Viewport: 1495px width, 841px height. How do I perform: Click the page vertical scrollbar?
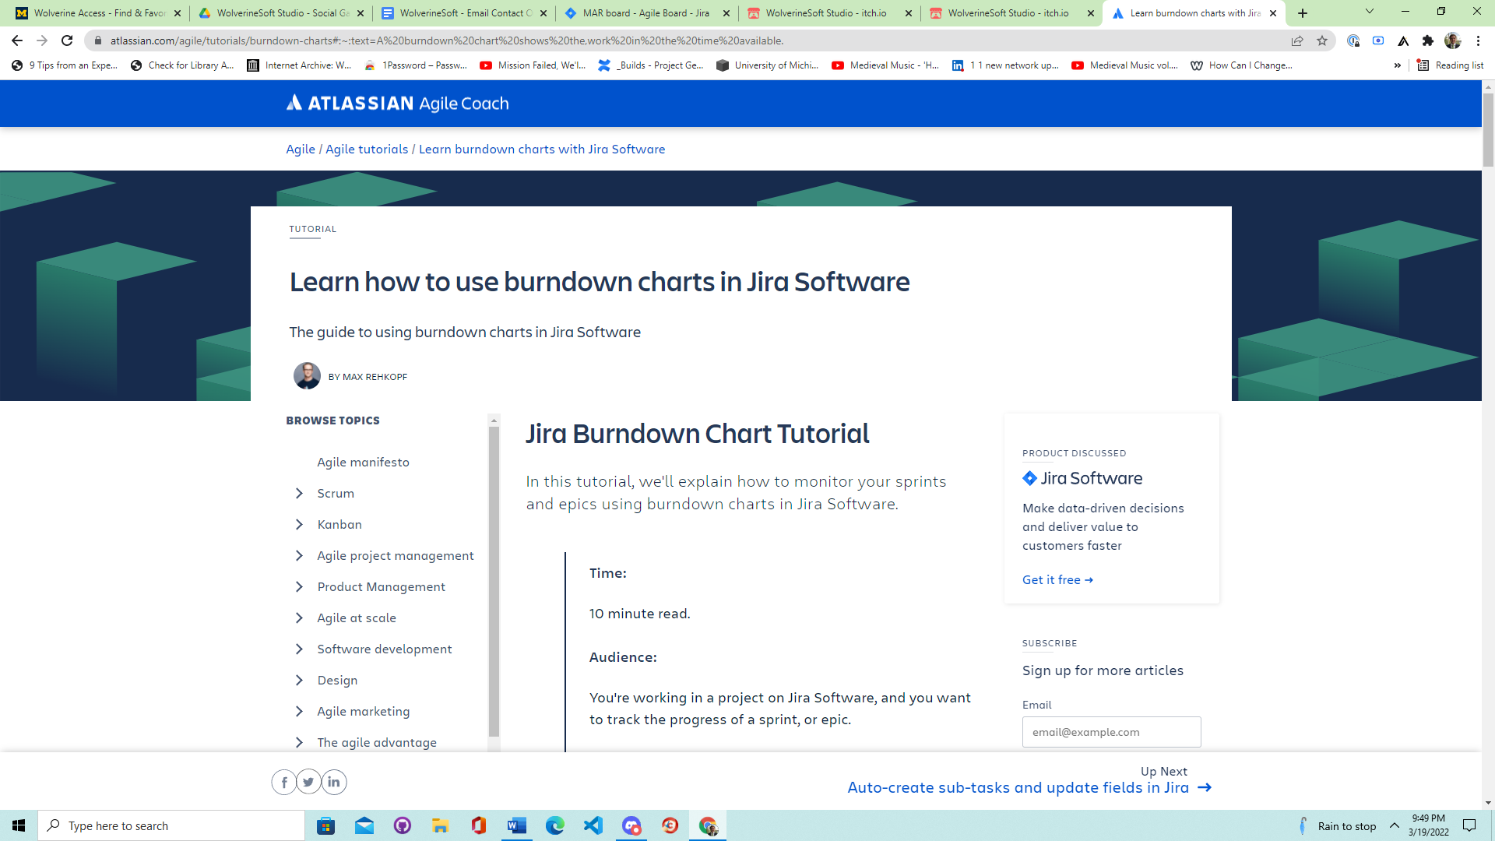[1488, 131]
